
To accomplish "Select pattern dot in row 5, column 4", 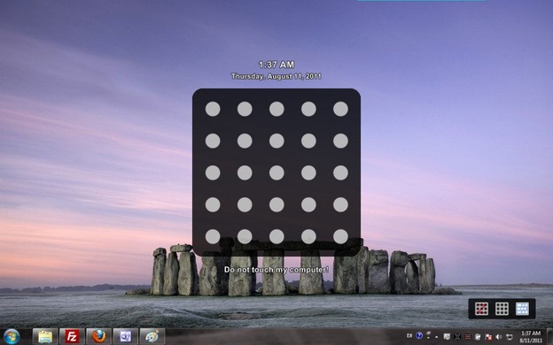I will click(308, 236).
